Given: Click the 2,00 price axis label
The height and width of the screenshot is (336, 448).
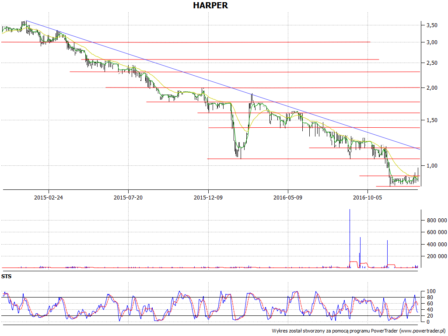Looking at the screenshot, I should 432,87.
